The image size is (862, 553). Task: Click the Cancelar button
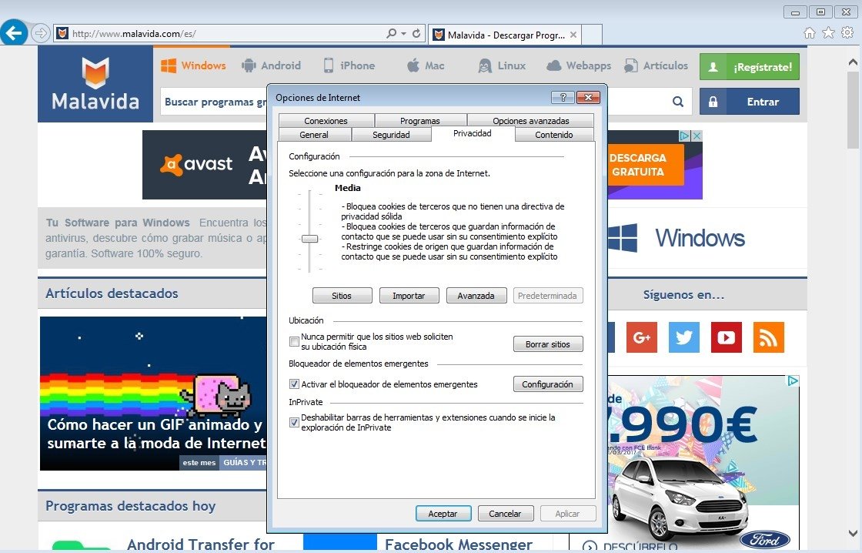tap(505, 514)
